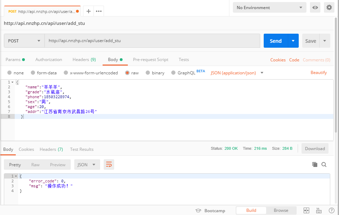This screenshot has width=339, height=215.
Task: Click the "phone" line in request body
Action: [x=48, y=97]
